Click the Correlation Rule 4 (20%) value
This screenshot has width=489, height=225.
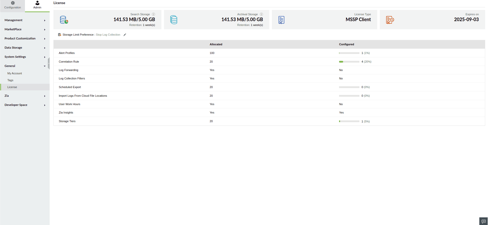click(366, 62)
